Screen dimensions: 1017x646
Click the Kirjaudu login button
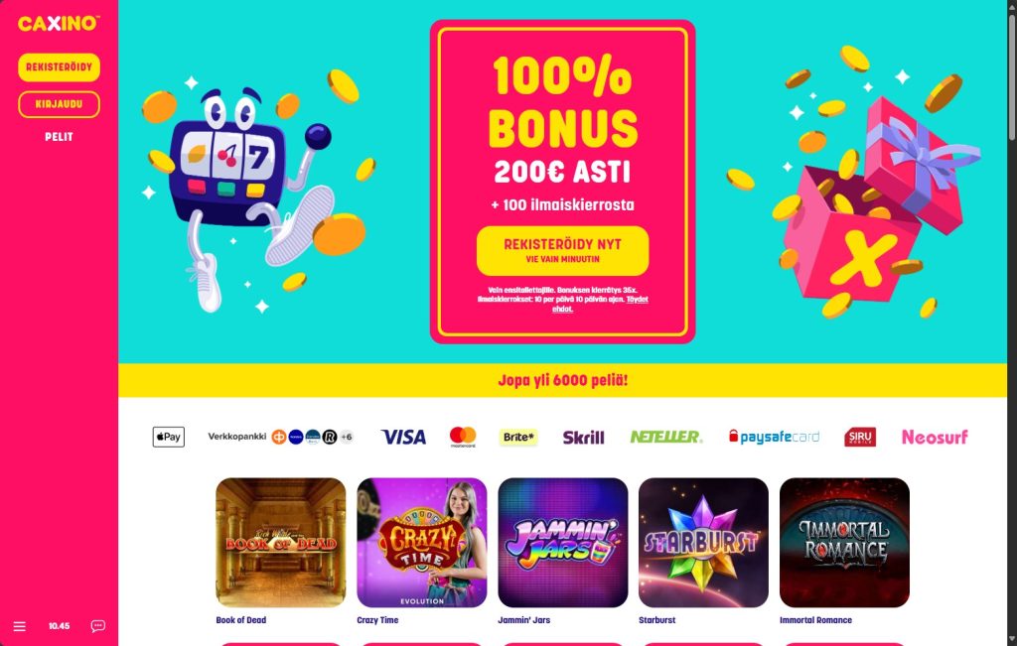pyautogui.click(x=59, y=104)
